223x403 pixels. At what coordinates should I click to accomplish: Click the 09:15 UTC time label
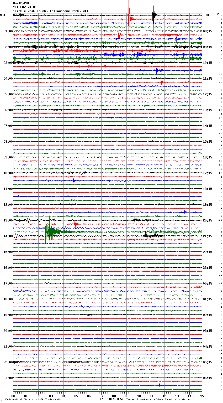tap(208, 47)
